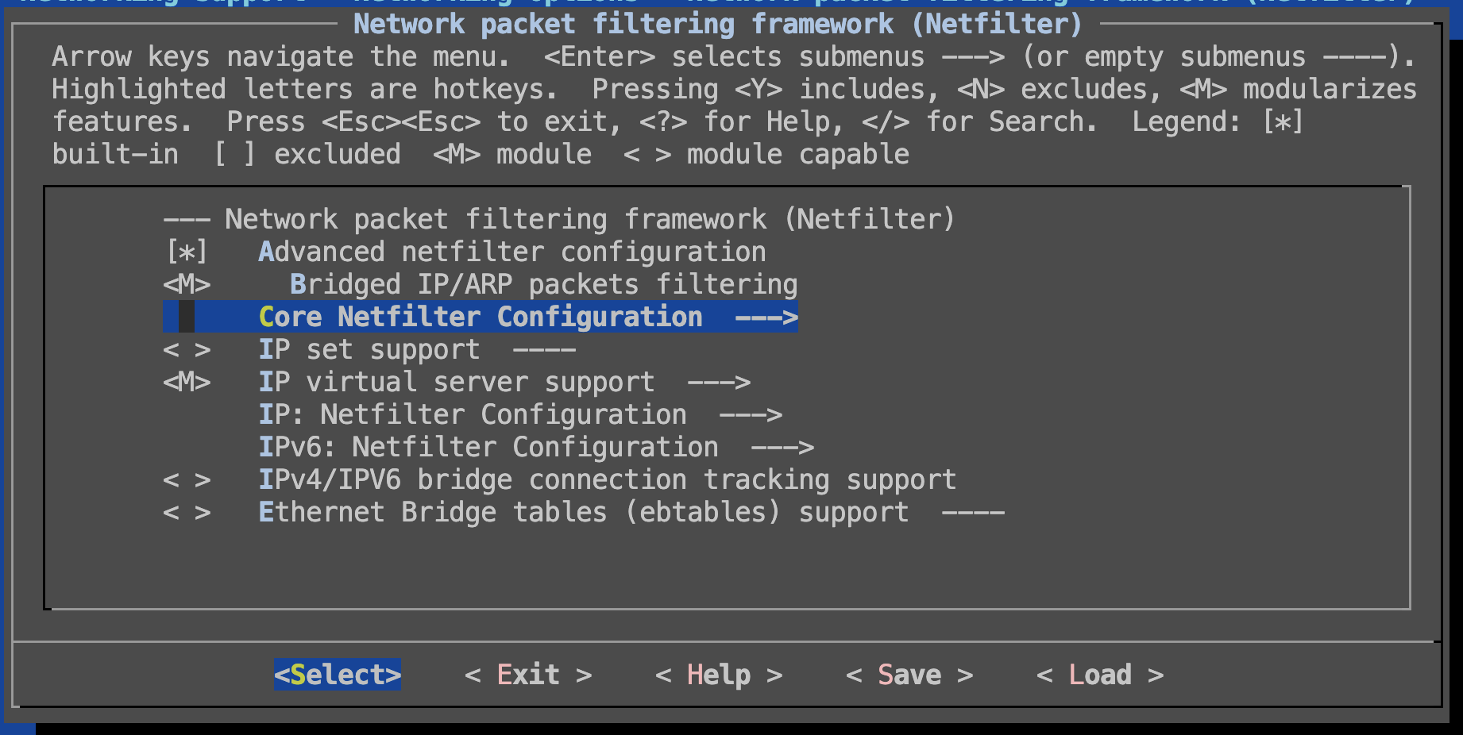Click the Load button
The width and height of the screenshot is (1463, 735).
coord(1099,675)
